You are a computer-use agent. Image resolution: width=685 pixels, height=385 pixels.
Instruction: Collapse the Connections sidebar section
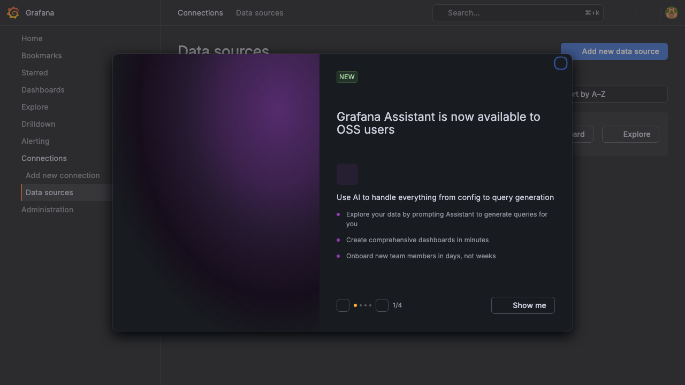click(44, 158)
